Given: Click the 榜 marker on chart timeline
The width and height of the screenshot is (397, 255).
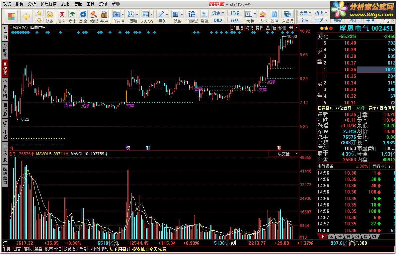Looking at the screenshot, I should (x=128, y=148).
